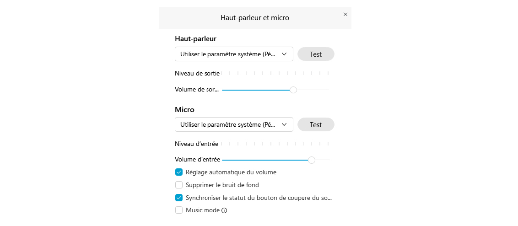Click the chevron arrow in speaker dropdown
Image resolution: width=518 pixels, height=226 pixels.
pyautogui.click(x=284, y=54)
